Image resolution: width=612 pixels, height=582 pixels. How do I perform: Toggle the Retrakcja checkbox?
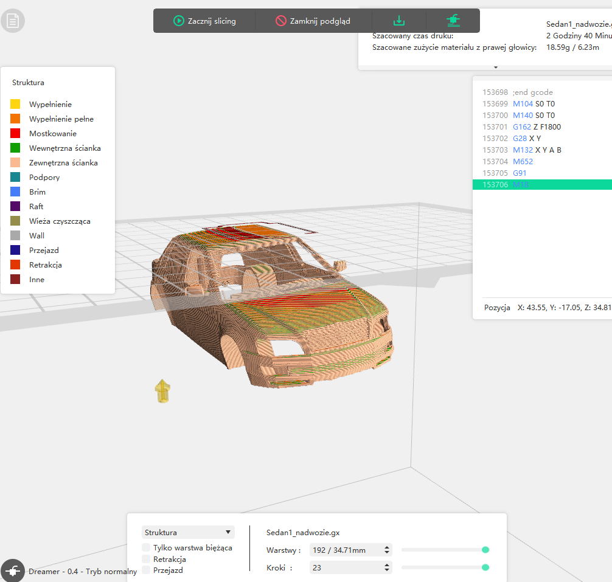click(146, 559)
